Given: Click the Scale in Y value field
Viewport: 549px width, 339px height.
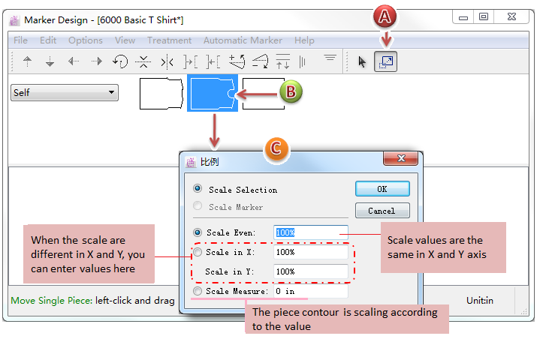Looking at the screenshot, I should pyautogui.click(x=311, y=271).
